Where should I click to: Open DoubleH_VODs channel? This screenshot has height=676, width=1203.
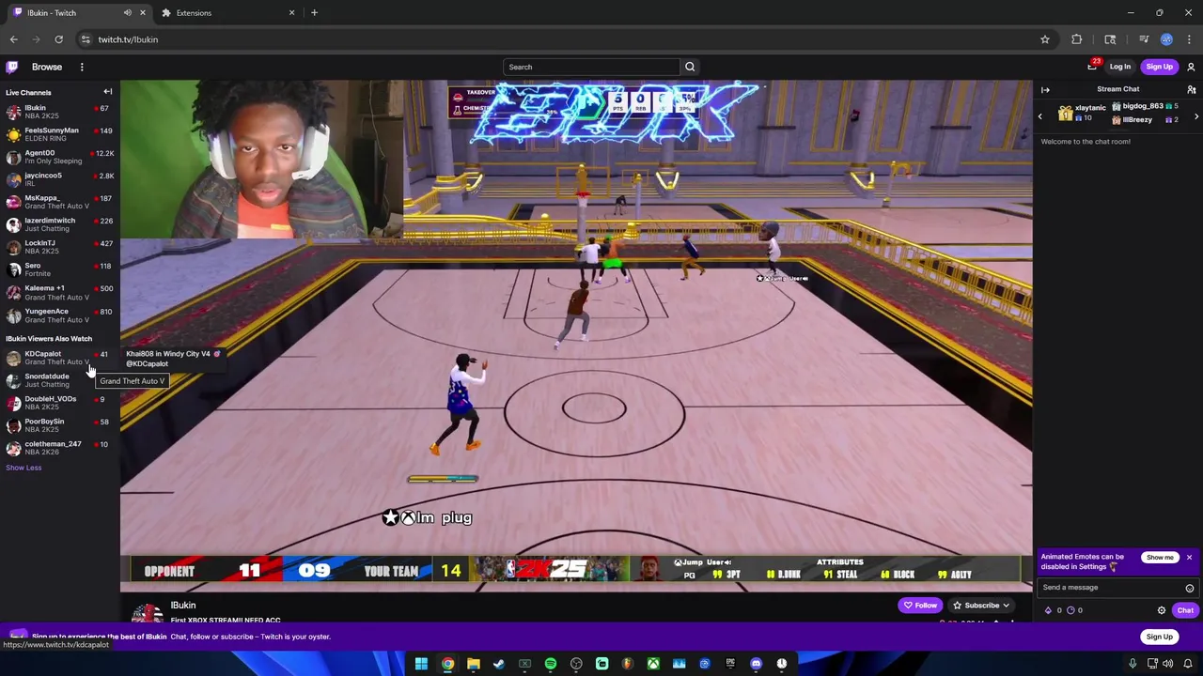(59, 403)
